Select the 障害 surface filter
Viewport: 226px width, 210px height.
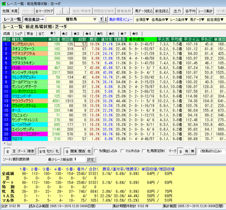[x=31, y=151]
